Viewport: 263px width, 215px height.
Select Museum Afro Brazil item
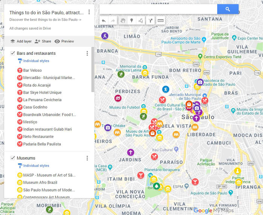(37, 182)
